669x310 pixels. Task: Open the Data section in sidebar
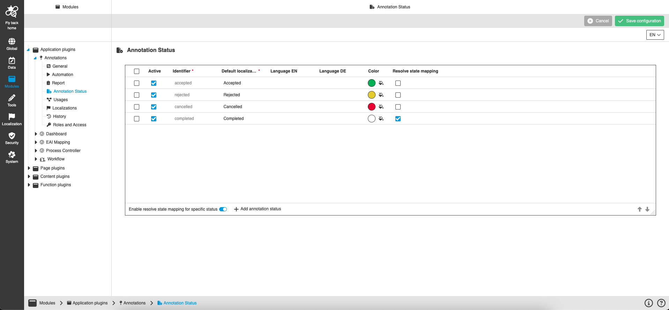pyautogui.click(x=12, y=63)
